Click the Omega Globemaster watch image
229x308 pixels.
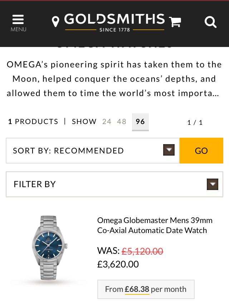[x=49, y=248]
